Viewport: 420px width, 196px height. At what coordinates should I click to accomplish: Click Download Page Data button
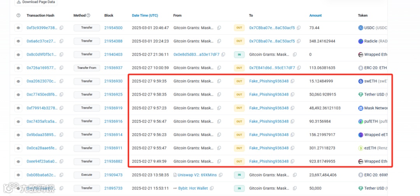36,2
